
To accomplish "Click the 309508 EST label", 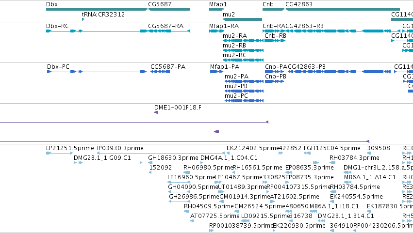I will [x=379, y=148].
